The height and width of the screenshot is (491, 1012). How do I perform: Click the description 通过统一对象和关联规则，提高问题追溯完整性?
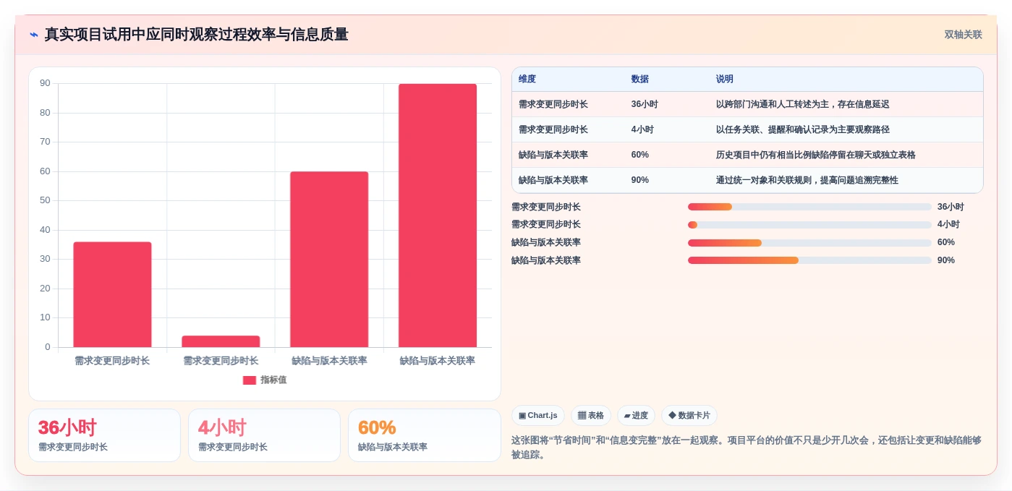coord(807,180)
